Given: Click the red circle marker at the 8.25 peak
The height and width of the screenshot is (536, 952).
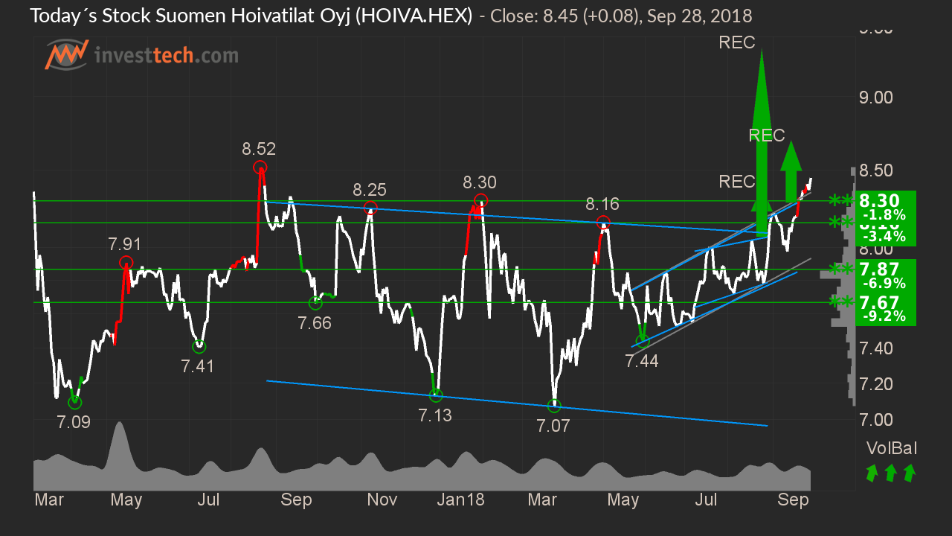Looking at the screenshot, I should [370, 208].
